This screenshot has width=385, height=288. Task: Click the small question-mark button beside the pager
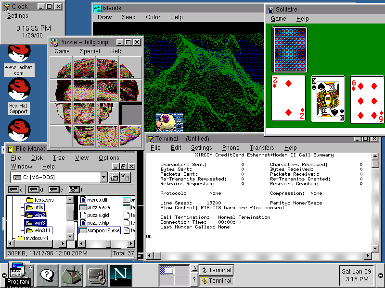[x=194, y=280]
